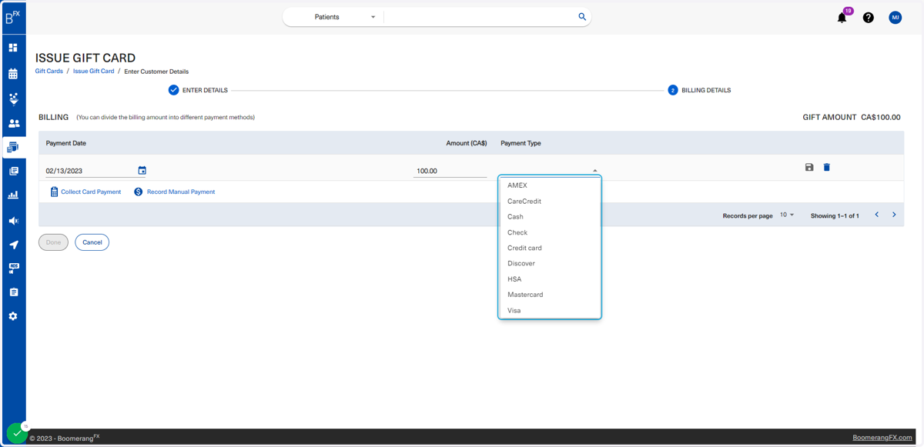Open the patients people icon in sidebar
The height and width of the screenshot is (447, 924).
13,123
